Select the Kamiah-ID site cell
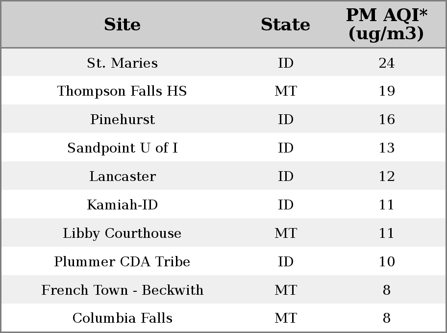 pyautogui.click(x=122, y=205)
